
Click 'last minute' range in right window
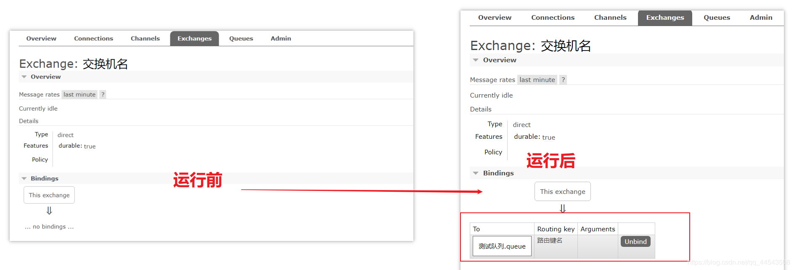click(537, 79)
